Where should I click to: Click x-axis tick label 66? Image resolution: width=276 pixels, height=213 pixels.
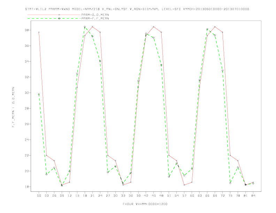pyautogui.click(x=207, y=196)
